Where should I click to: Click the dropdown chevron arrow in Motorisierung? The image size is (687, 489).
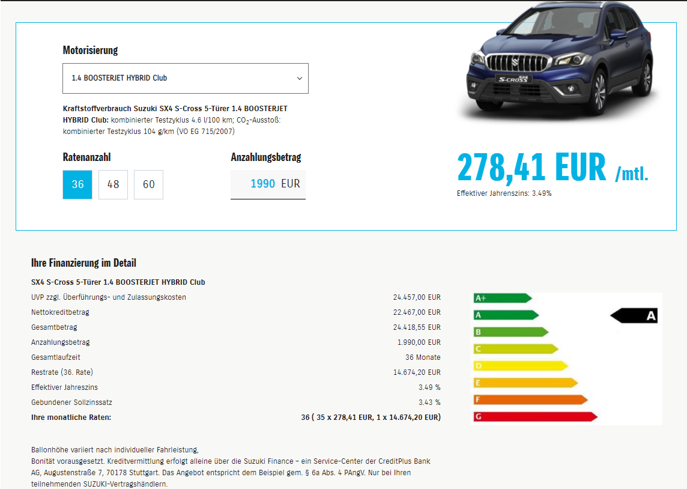click(x=300, y=79)
